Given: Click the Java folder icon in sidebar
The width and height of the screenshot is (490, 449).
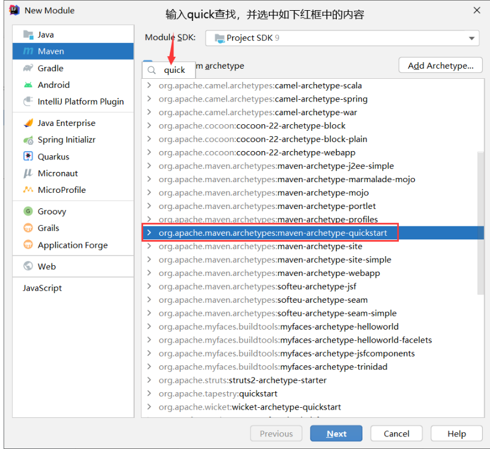Looking at the screenshot, I should pos(28,35).
